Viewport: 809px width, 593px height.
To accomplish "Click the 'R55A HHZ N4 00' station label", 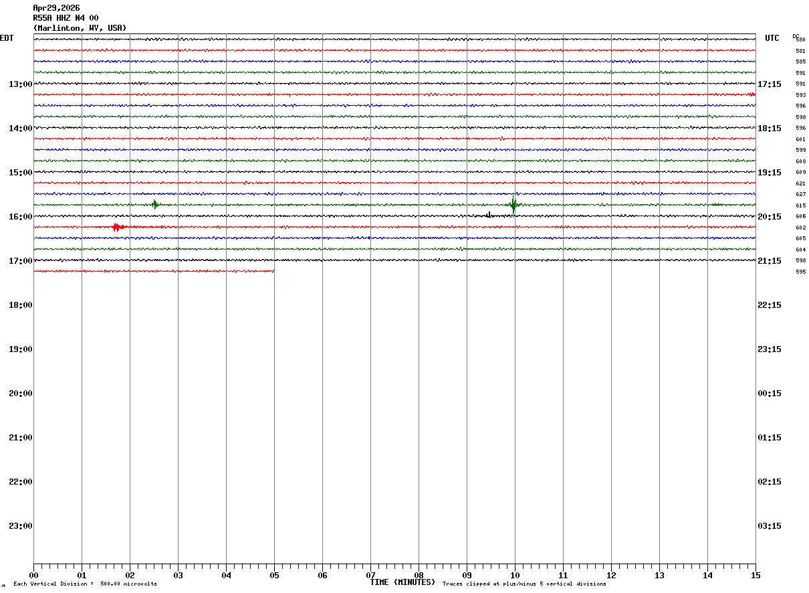I will 66,18.
